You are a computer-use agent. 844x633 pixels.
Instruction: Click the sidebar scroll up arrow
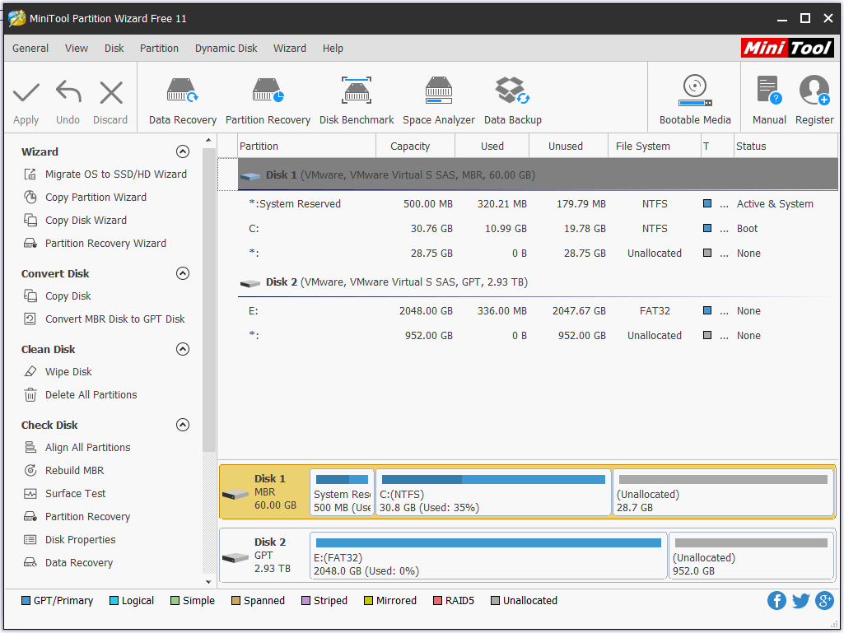tap(209, 141)
